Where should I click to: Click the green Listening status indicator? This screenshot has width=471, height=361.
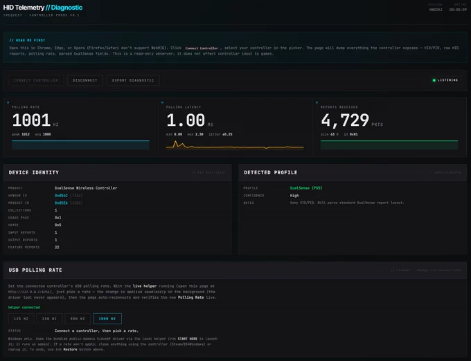445,80
